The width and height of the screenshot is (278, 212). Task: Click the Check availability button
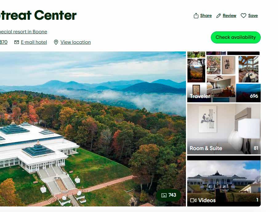236,37
